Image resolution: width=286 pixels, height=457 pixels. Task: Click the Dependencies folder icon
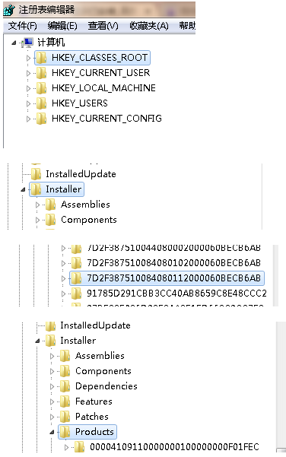click(65, 386)
